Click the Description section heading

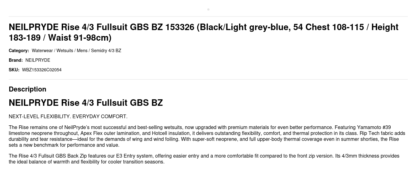(27, 89)
